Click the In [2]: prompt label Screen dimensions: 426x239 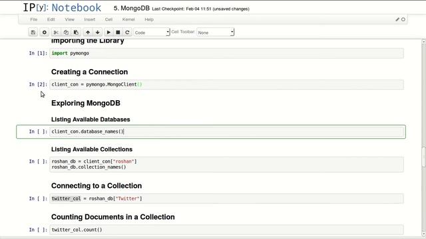pyautogui.click(x=38, y=84)
